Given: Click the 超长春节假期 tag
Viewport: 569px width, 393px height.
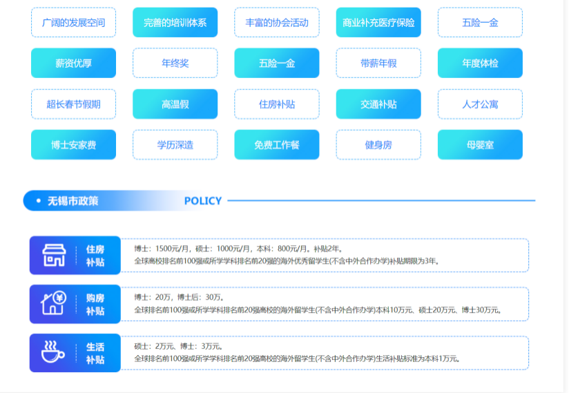Looking at the screenshot, I should 73,104.
